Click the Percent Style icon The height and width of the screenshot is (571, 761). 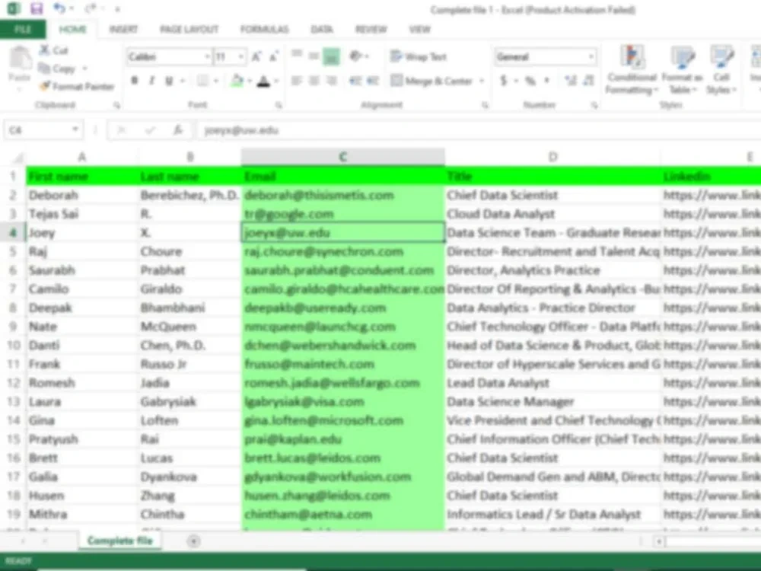pos(530,81)
